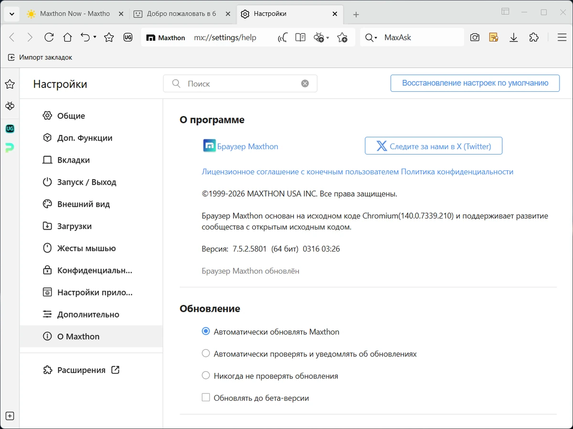
Task: Open the notes icon in toolbar
Action: [x=494, y=37]
